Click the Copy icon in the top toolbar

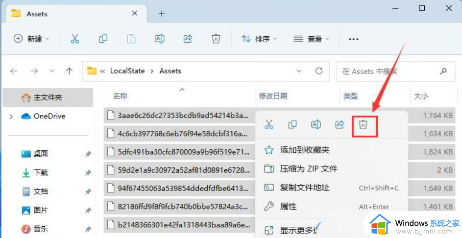click(103, 39)
